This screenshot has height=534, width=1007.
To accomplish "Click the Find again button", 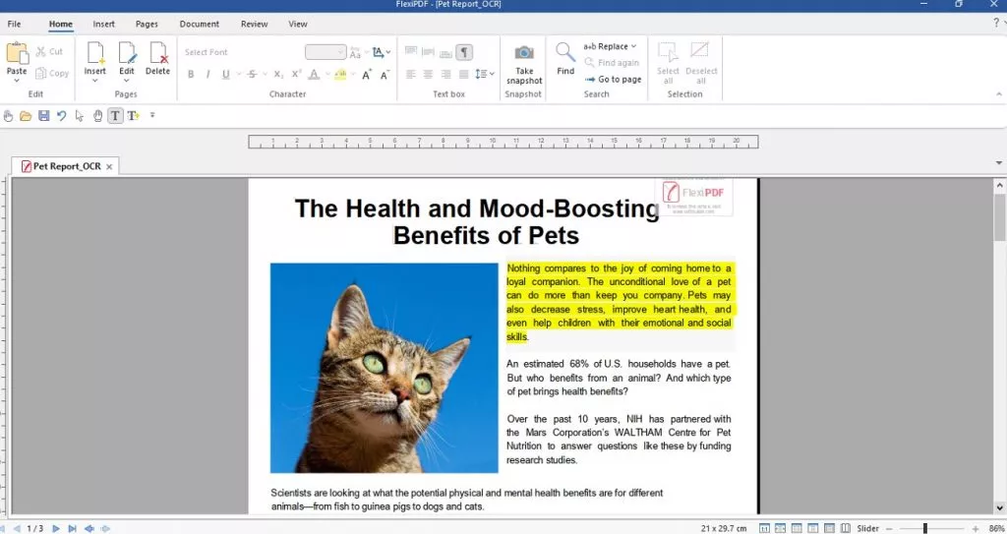I will 612,63.
